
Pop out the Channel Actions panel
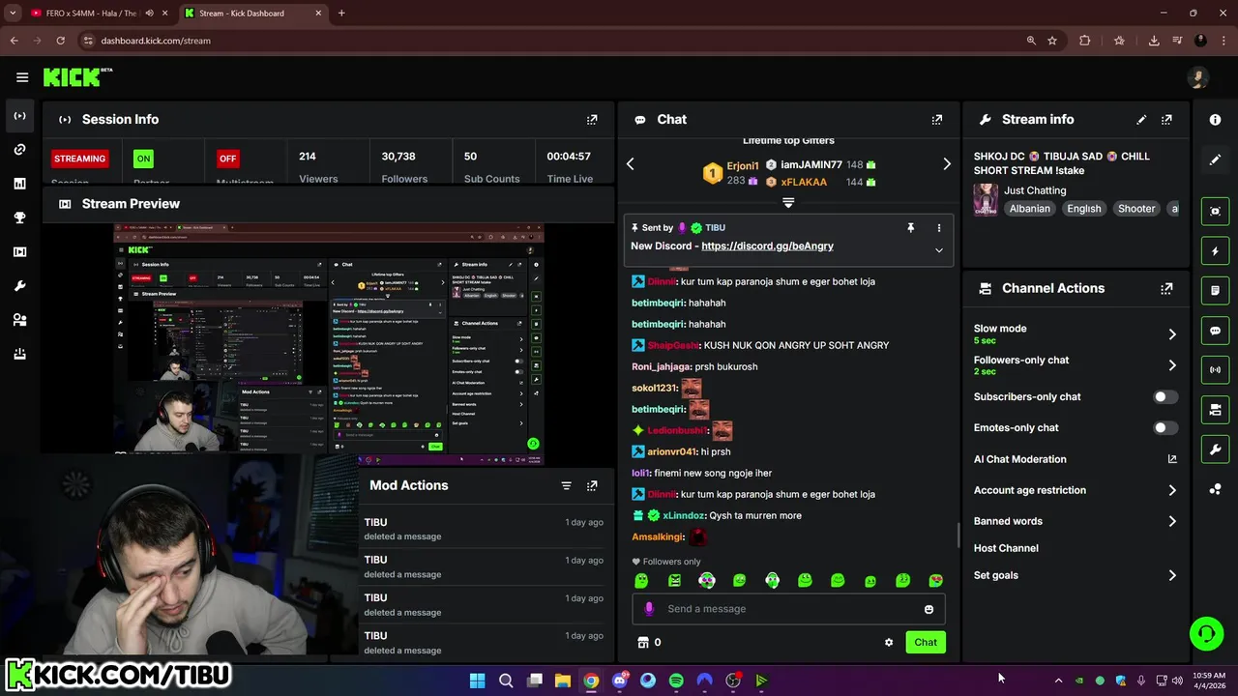click(x=1166, y=288)
